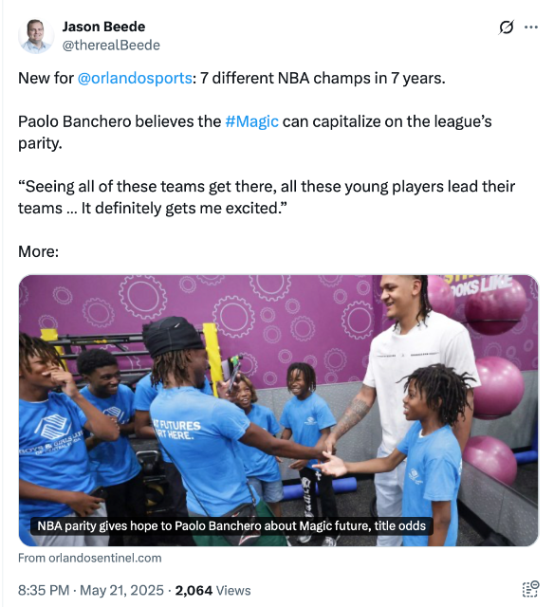Open the three-dot more options menu
The image size is (554, 607).
tap(531, 28)
